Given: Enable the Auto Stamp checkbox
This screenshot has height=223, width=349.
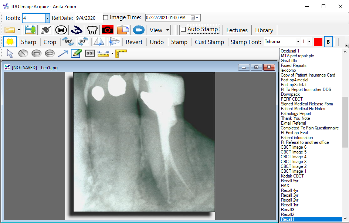Looking at the screenshot, I should [x=183, y=30].
